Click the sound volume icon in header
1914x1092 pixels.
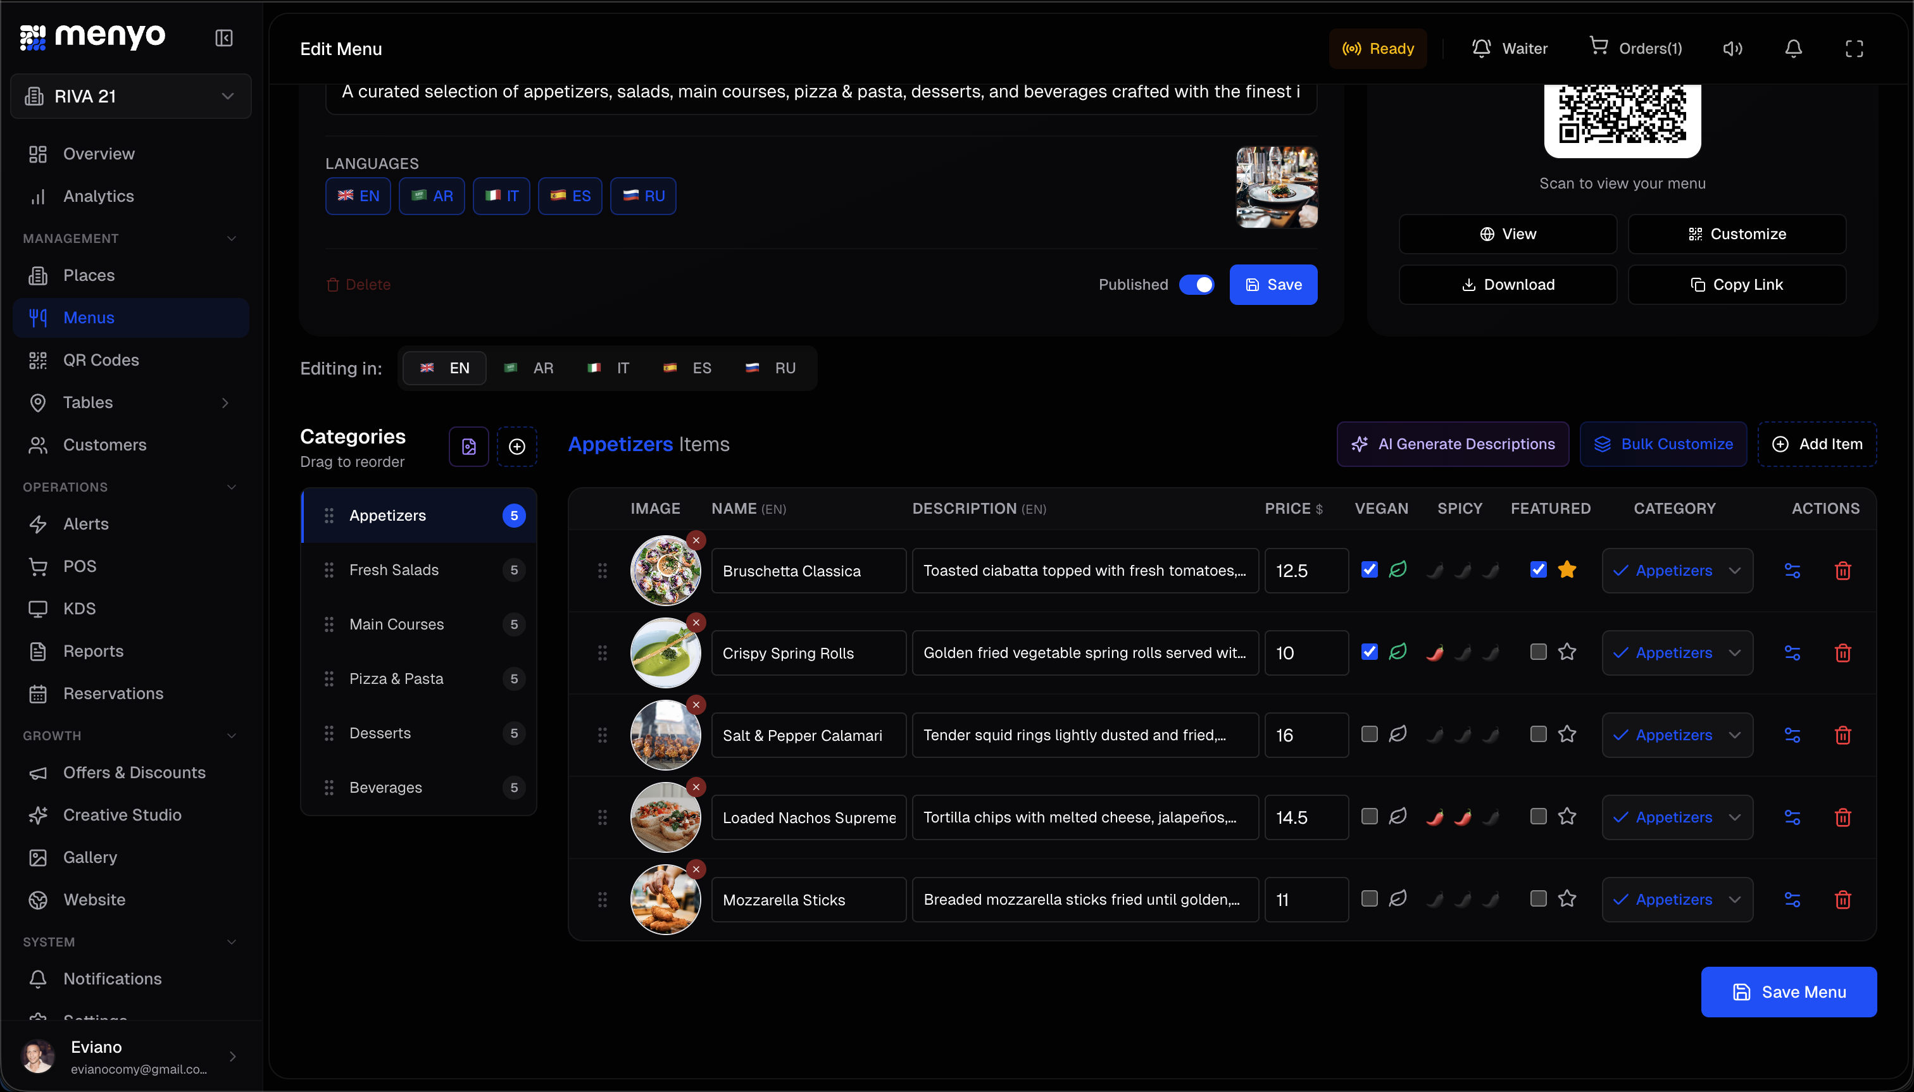point(1732,49)
